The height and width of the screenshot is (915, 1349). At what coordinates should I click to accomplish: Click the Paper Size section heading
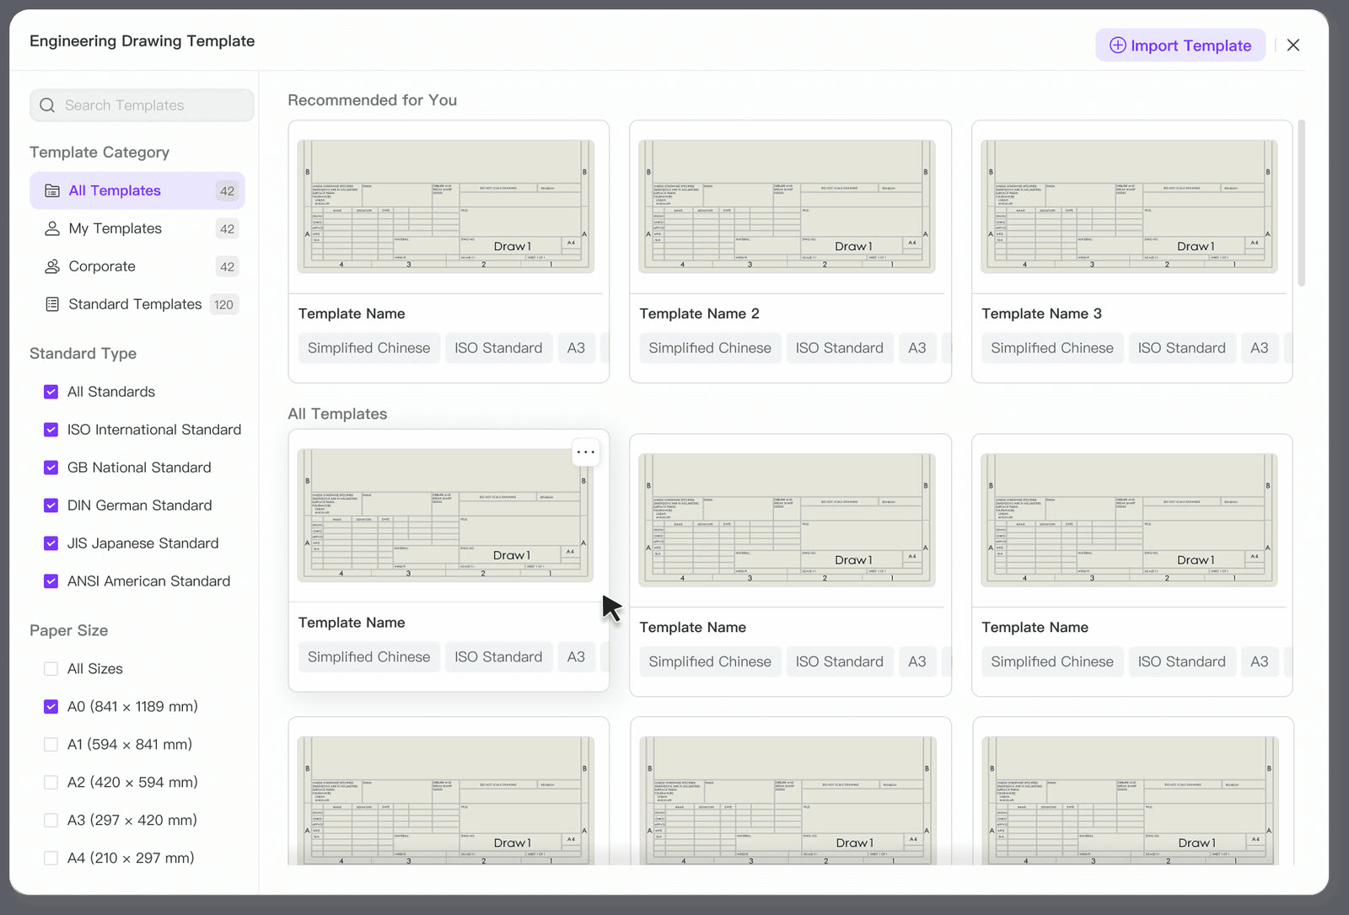tap(68, 630)
